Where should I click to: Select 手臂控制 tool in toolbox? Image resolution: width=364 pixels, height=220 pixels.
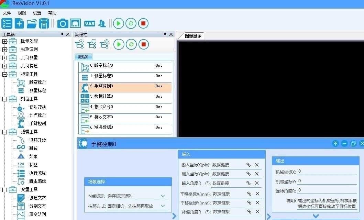pyautogui.click(x=32, y=123)
